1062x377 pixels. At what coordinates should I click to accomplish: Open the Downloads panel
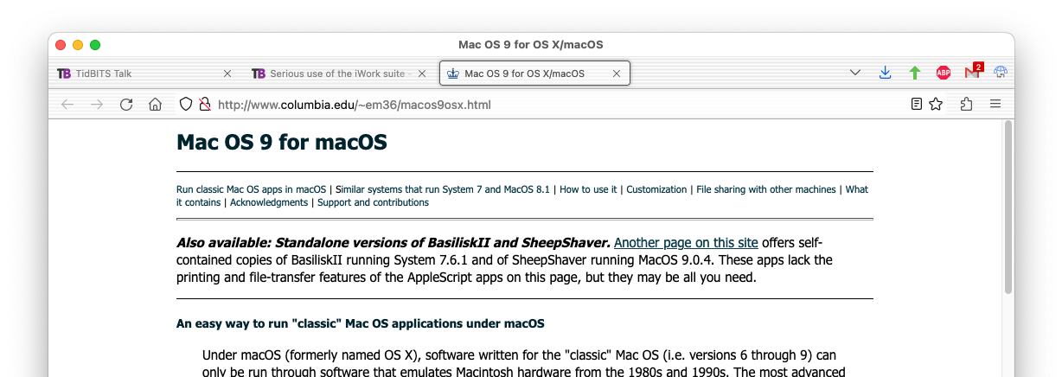pyautogui.click(x=885, y=73)
